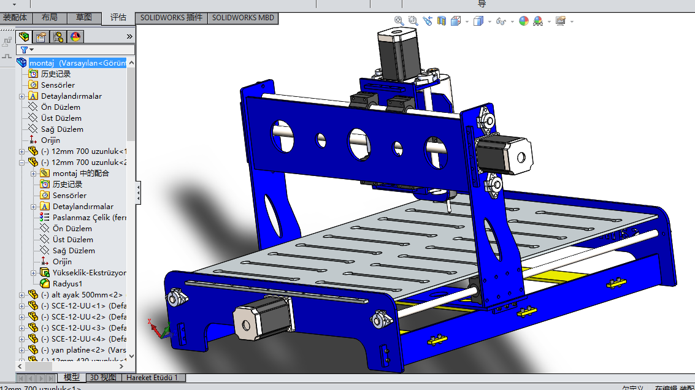
Task: Expand the 12mm 700 uzunluk<1> component
Action: tap(21, 151)
